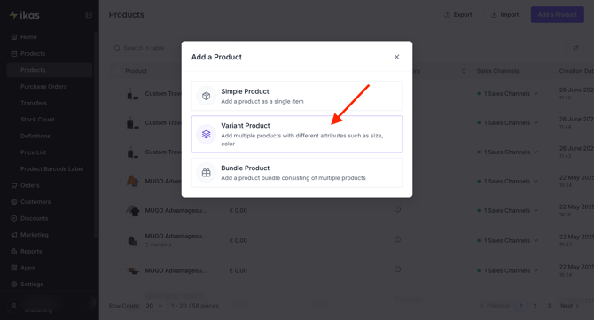Go to Stock Count in the sidebar
The width and height of the screenshot is (594, 320).
(x=37, y=120)
